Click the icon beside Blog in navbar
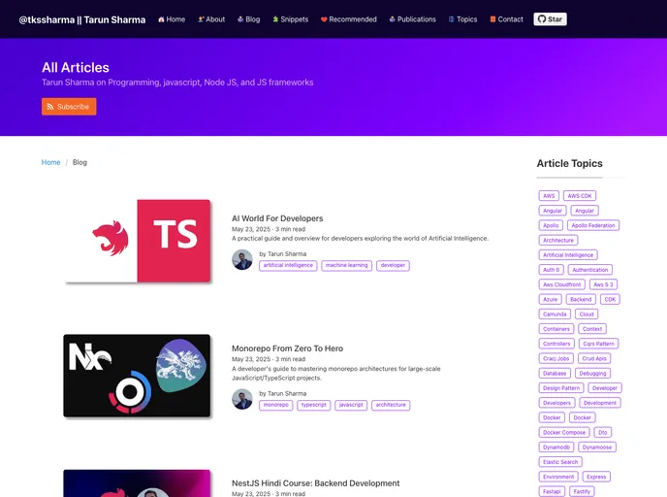 tap(240, 19)
